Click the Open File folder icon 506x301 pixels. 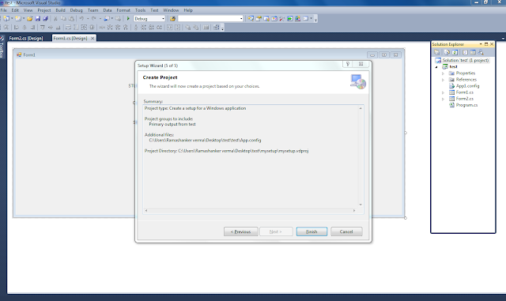click(x=30, y=19)
